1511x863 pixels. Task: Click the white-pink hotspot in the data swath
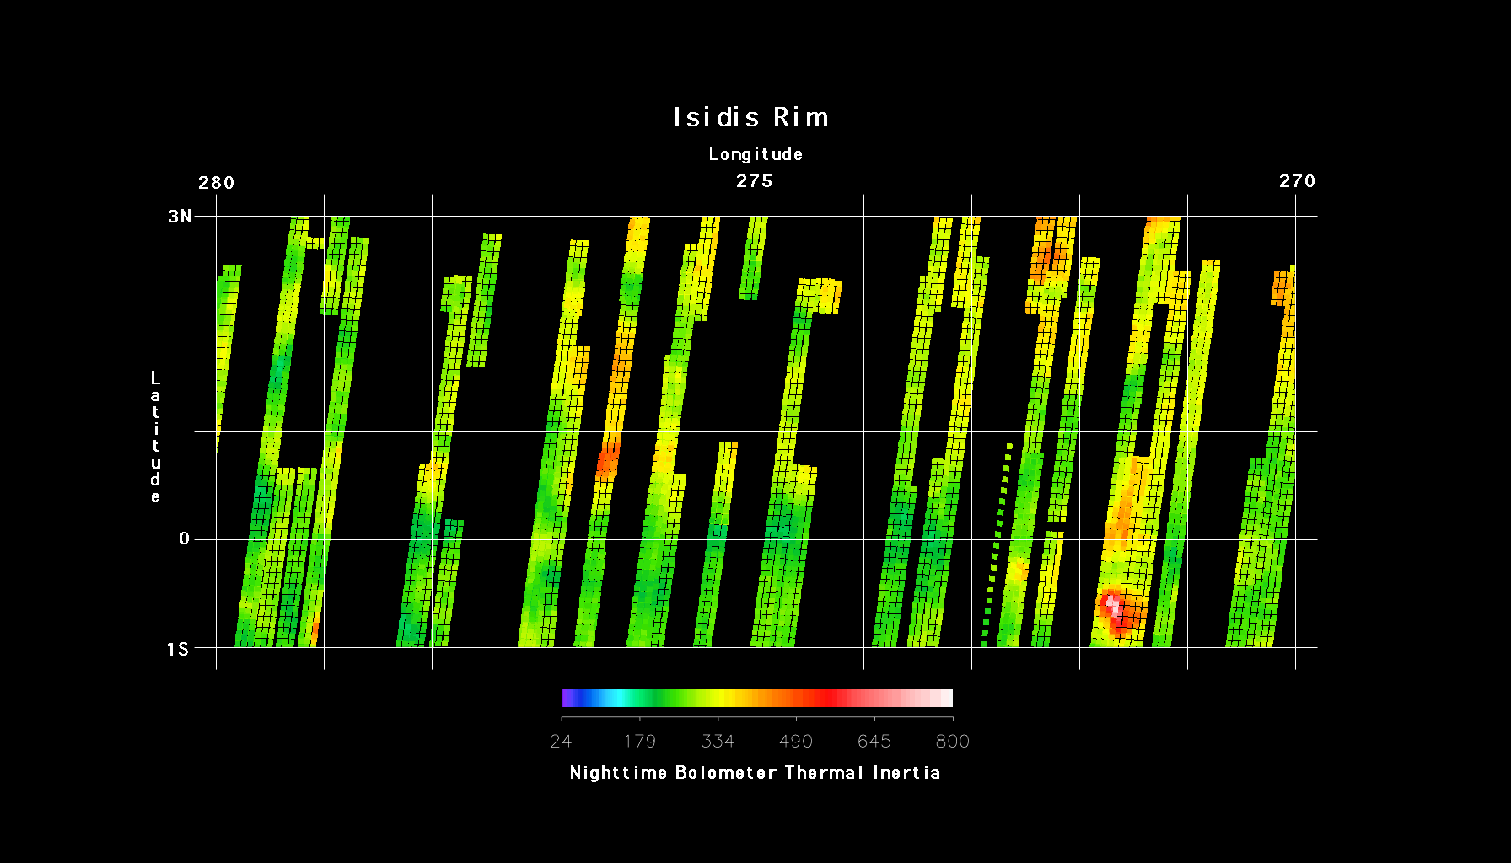1112,604
